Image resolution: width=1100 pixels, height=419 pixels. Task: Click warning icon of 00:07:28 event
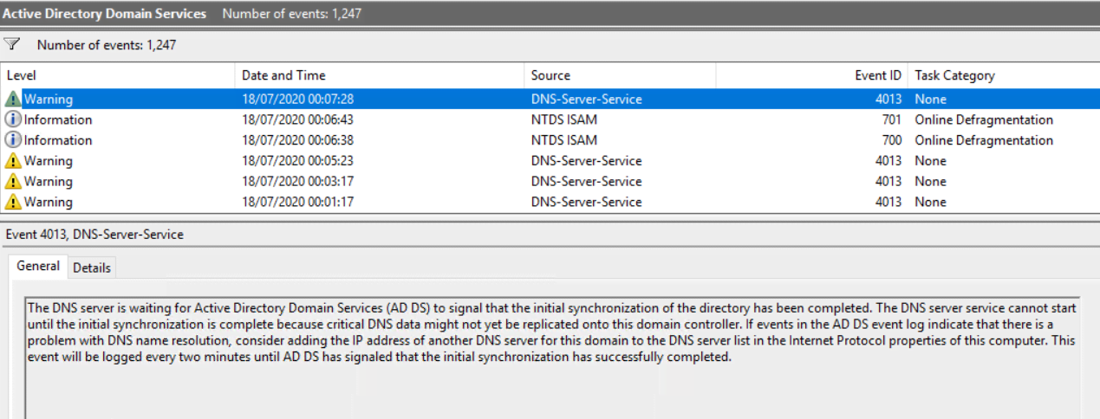point(13,99)
